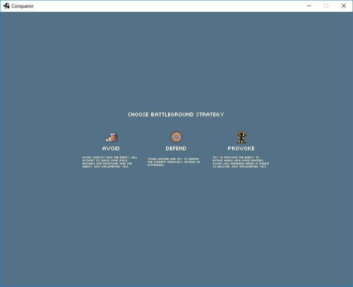Viewport: 353px width, 287px height.
Task: Pick the Provoke flaming figure icon
Action: 241,137
